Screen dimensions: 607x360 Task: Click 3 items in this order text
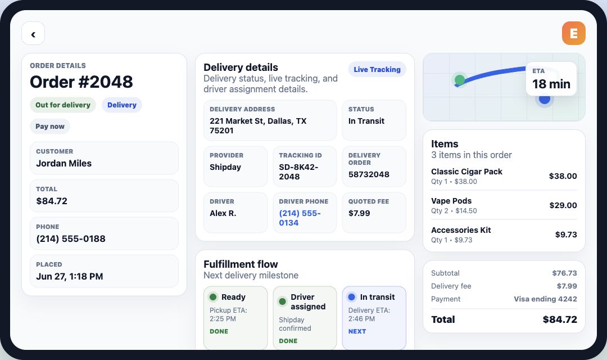click(471, 155)
